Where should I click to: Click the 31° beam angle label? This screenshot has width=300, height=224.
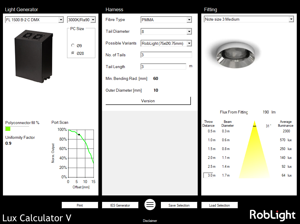(269, 126)
